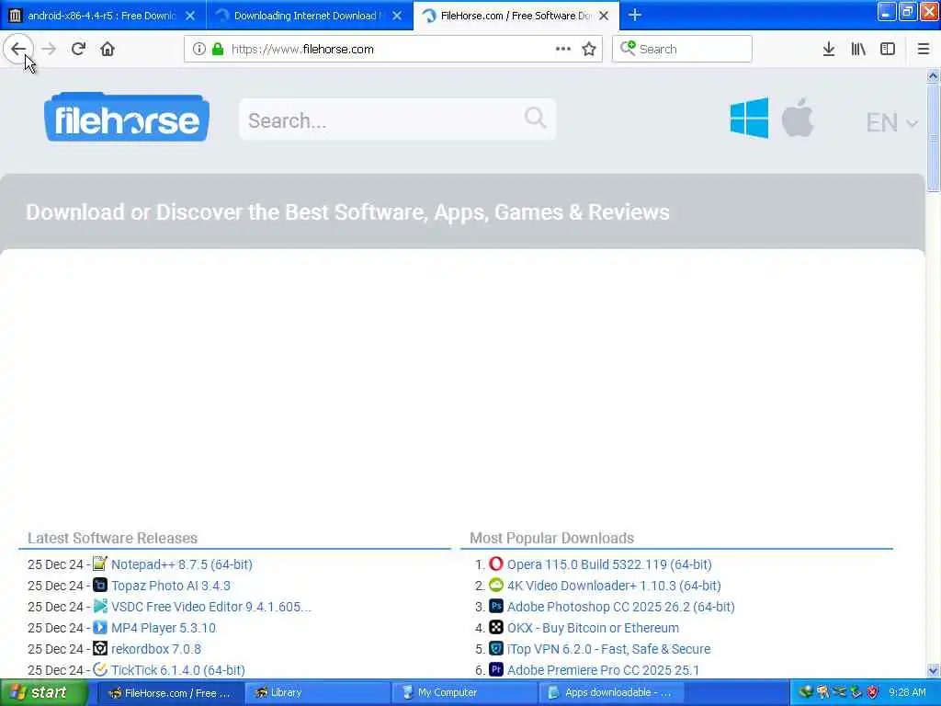The width and height of the screenshot is (941, 706).
Task: Open OKX - Buy Bitcoin or Ethereum link
Action: pos(593,628)
